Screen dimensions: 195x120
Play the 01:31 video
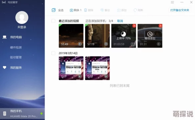tap(159, 44)
